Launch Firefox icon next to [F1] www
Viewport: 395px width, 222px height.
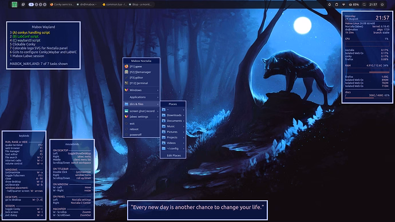pyautogui.click(x=127, y=66)
